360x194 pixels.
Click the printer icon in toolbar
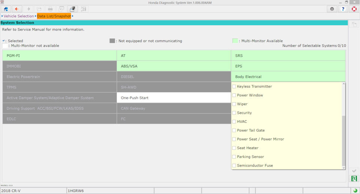tap(50, 9)
